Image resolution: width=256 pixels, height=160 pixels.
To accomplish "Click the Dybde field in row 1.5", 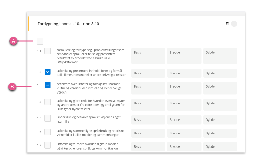I will click(x=220, y=120).
